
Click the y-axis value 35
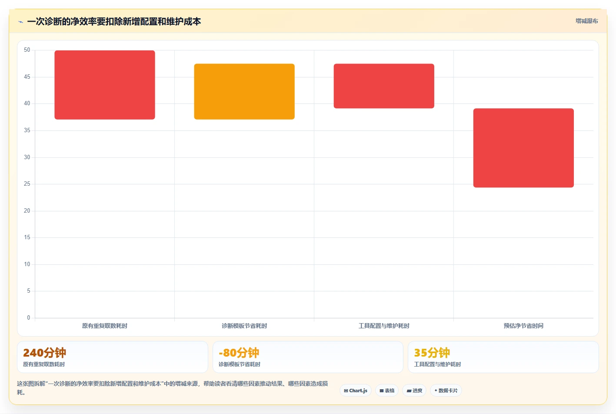pos(27,130)
